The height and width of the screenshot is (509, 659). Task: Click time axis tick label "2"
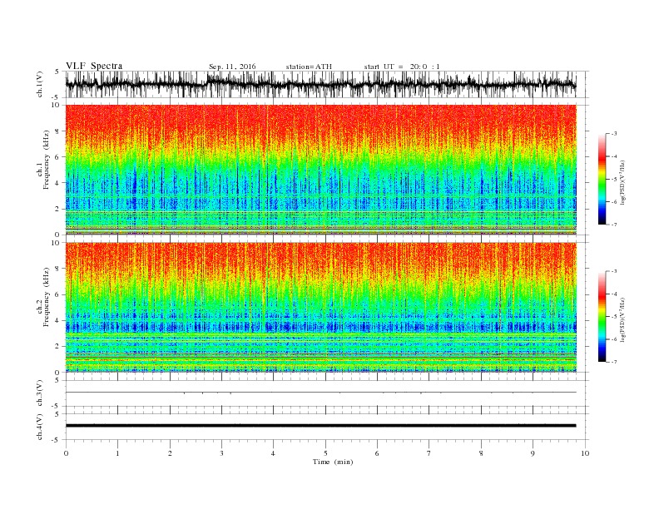170,453
